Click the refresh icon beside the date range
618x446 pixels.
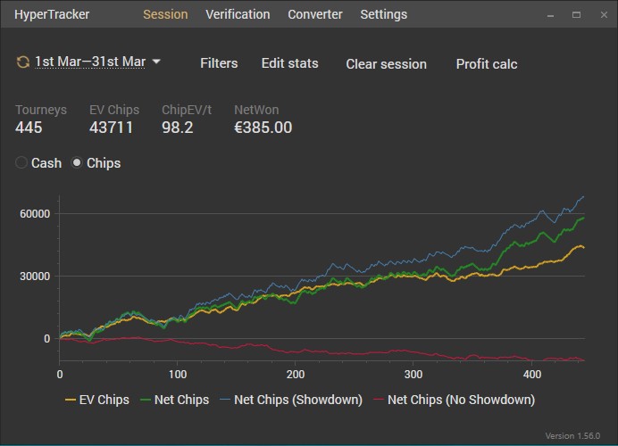23,62
